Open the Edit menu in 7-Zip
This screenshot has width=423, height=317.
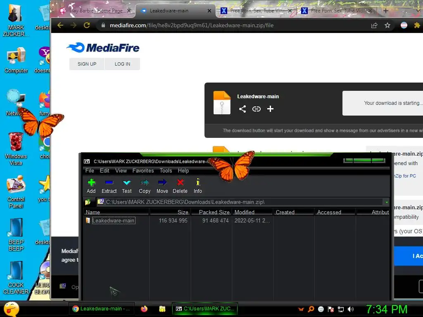click(105, 170)
